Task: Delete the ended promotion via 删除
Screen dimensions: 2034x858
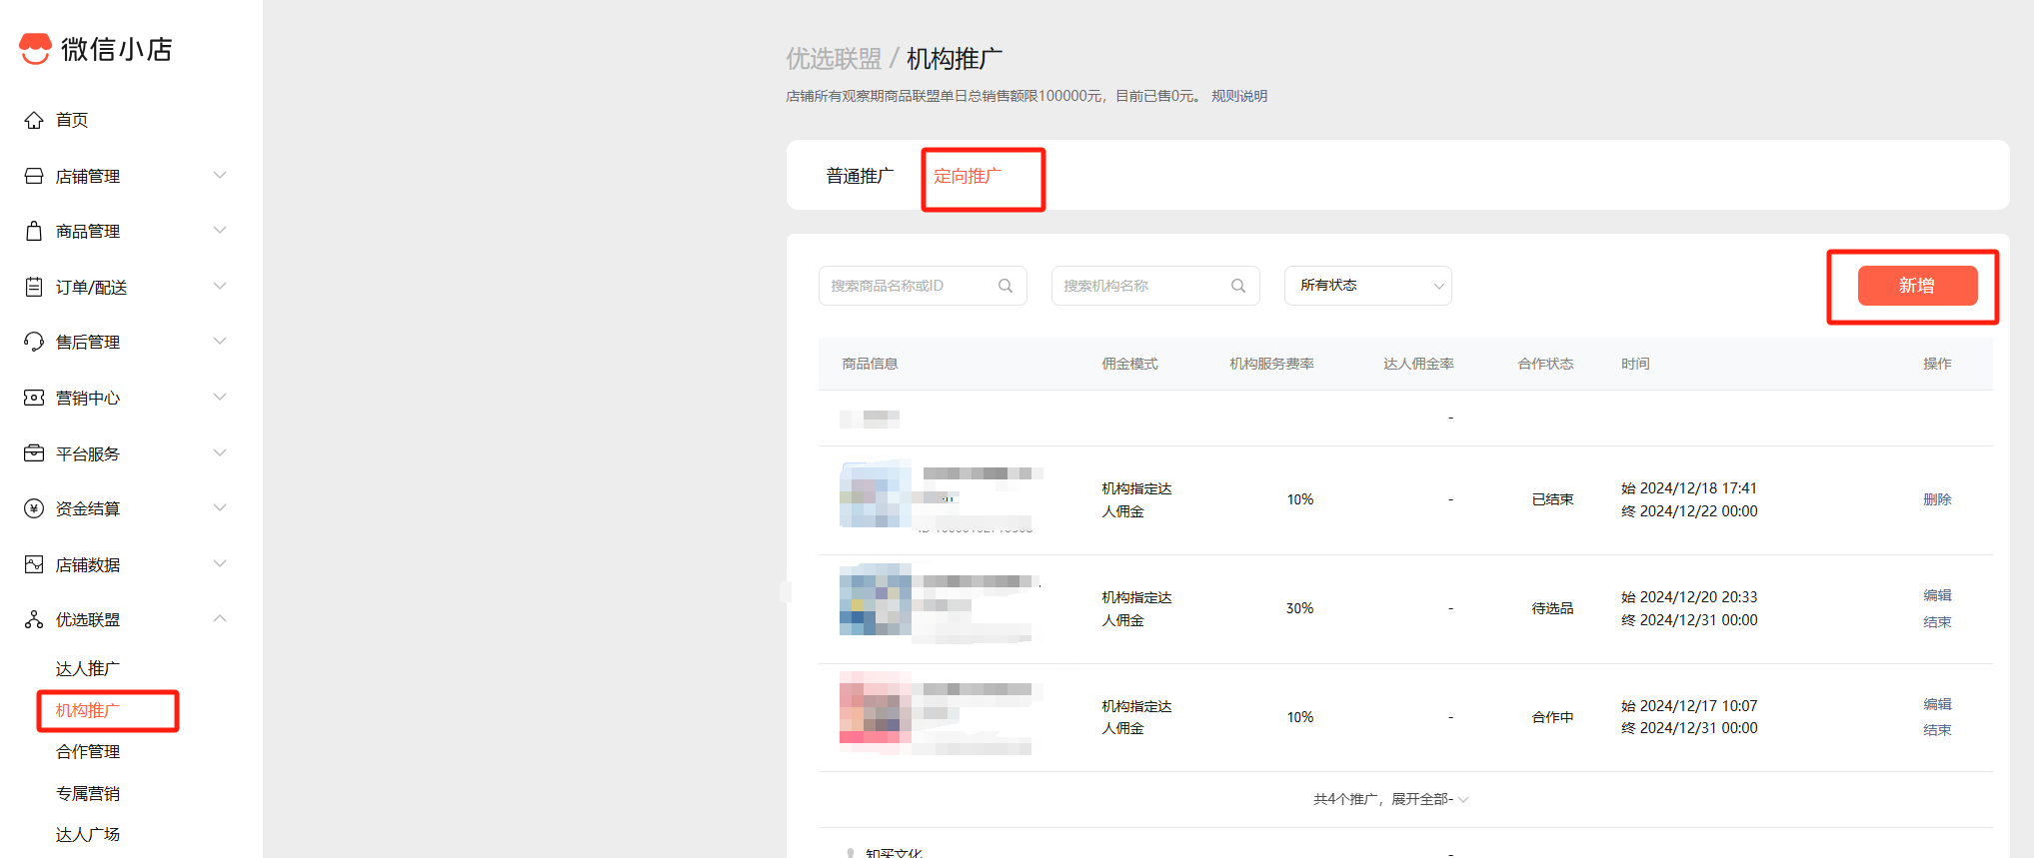Action: 1936,499
